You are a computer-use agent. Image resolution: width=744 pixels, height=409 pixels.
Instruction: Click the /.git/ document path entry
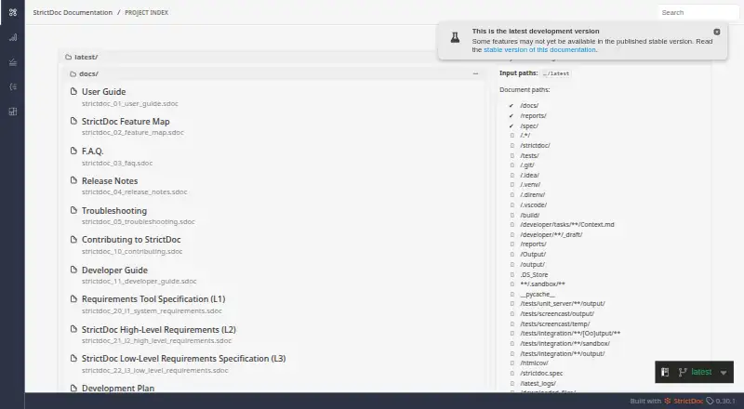tap(526, 165)
